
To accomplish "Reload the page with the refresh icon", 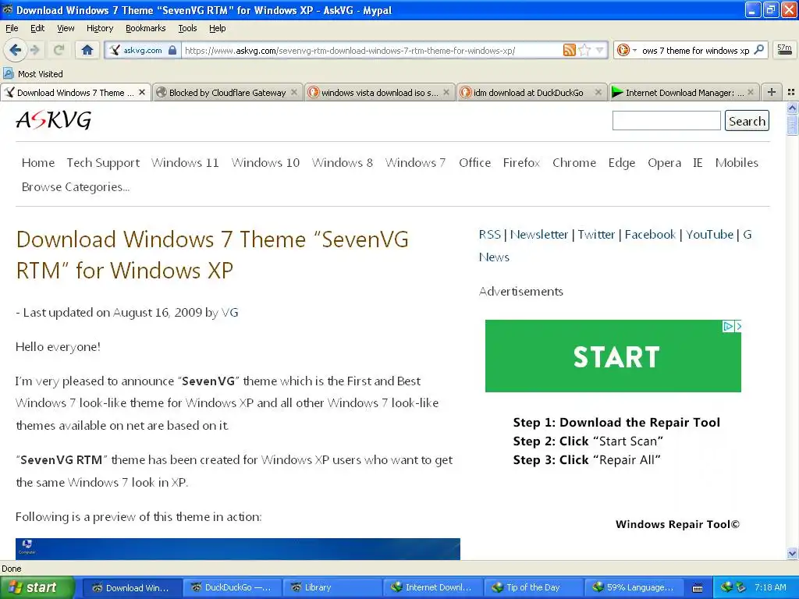I will point(59,50).
